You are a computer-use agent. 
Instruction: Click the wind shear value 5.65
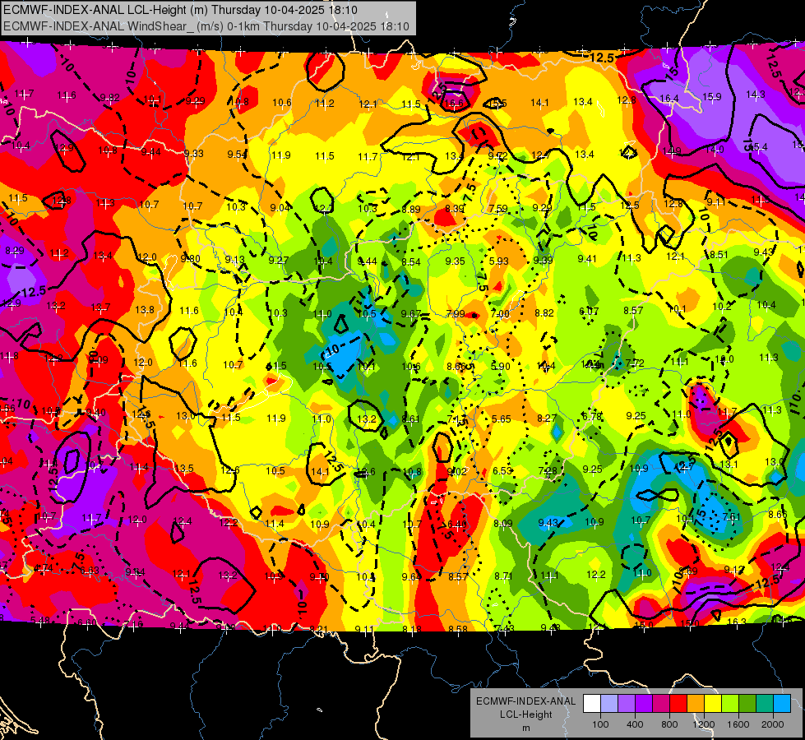(502, 419)
